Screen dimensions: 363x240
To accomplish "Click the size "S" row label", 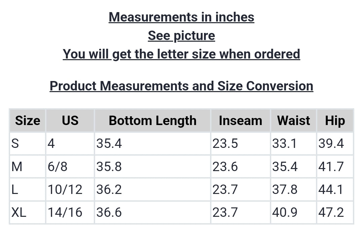I will tap(15, 144).
